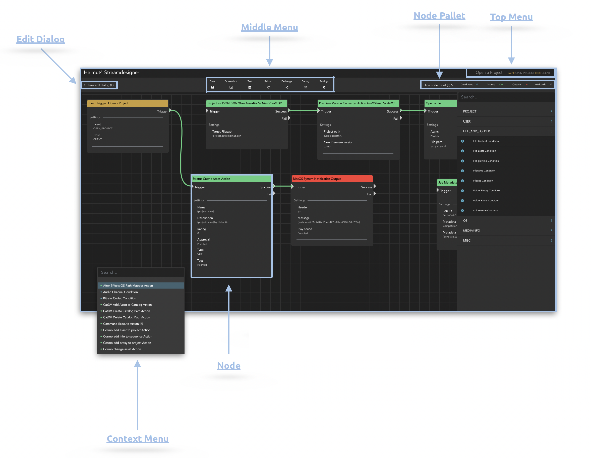Click Filesize Condition in the pallet
591x458 pixels.
[x=483, y=181]
